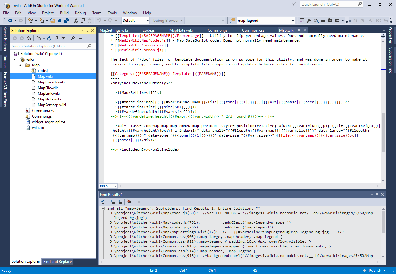Open Properties window via main toolbar wrench
Image resolution: width=396 pixels, height=274 pixels.
309,21
